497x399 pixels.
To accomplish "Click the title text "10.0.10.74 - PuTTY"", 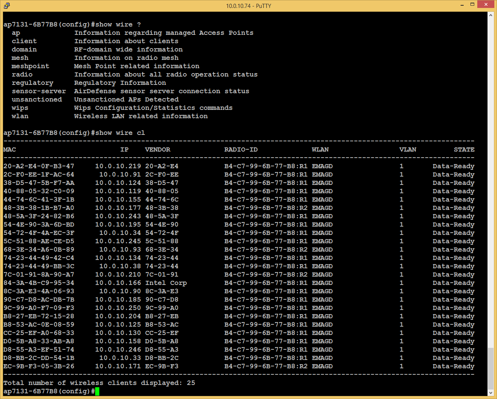I will pos(249,6).
